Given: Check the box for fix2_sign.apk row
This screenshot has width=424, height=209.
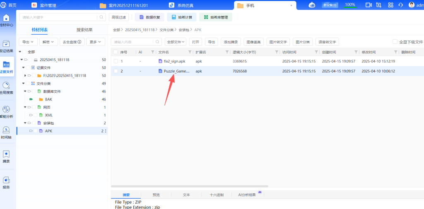Looking at the screenshot, I should [116, 61].
